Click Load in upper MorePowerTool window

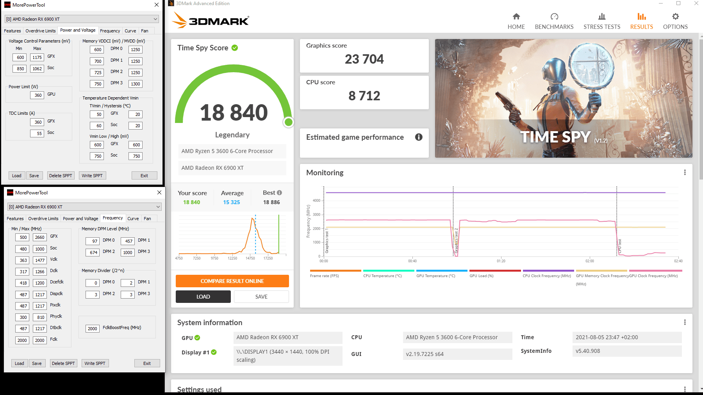point(17,176)
